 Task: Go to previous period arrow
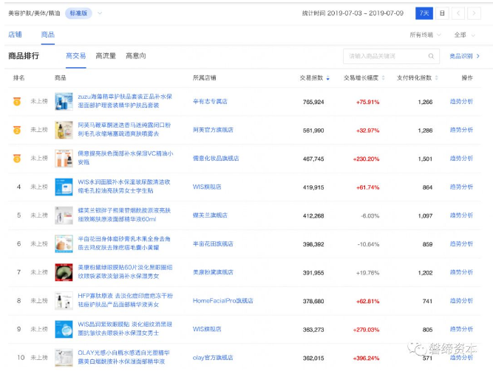tap(458, 13)
